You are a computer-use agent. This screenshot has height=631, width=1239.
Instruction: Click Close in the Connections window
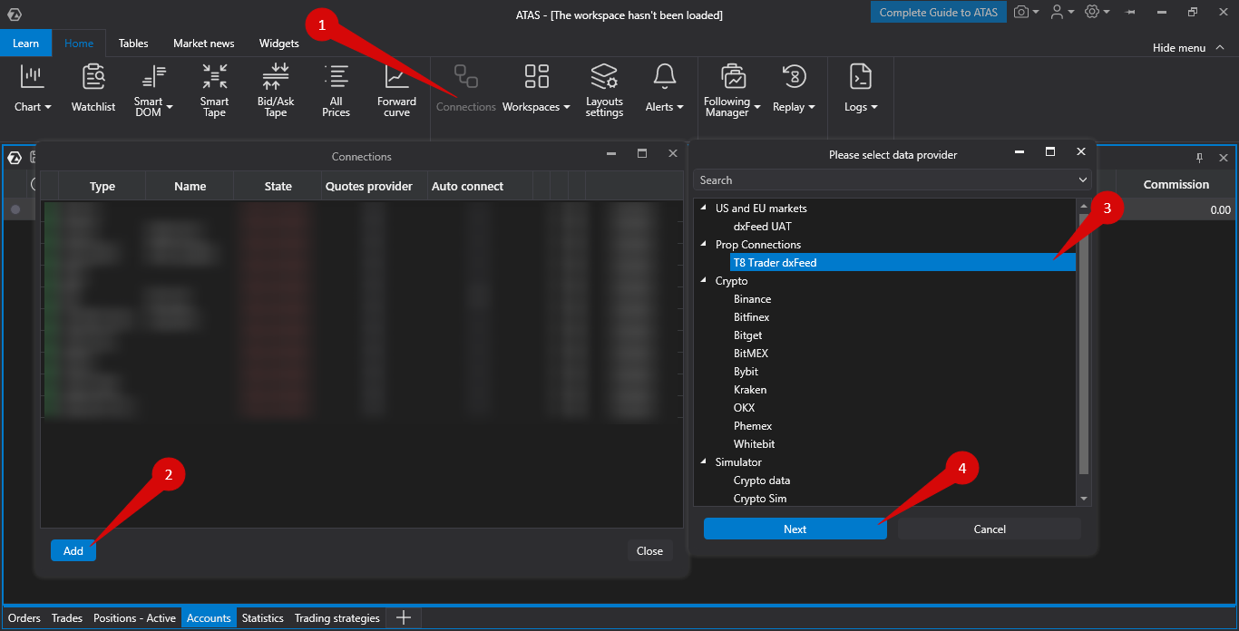649,550
